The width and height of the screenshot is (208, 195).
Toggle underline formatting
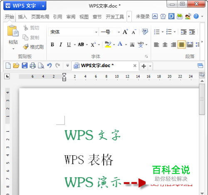coord(69,45)
